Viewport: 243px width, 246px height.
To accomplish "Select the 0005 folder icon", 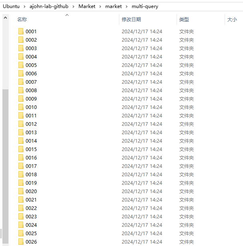I will (21, 65).
